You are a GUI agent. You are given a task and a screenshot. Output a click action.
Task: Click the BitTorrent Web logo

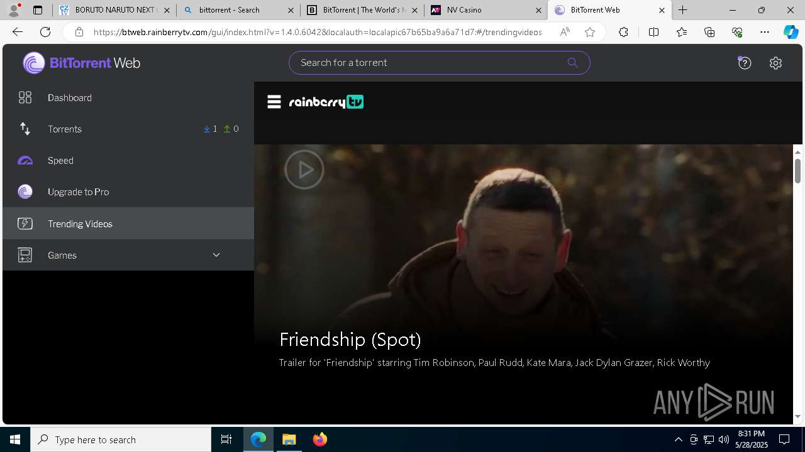pyautogui.click(x=82, y=63)
